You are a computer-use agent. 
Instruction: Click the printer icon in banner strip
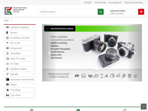[x=84, y=76]
